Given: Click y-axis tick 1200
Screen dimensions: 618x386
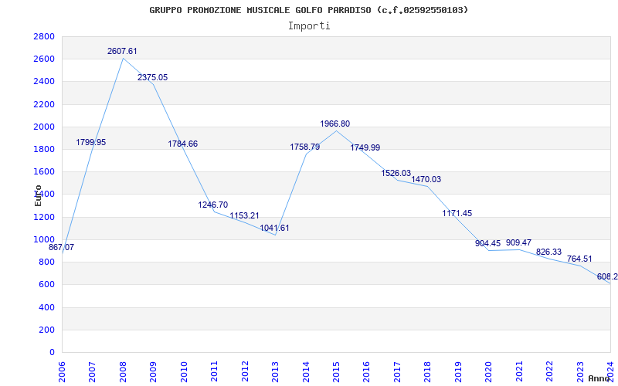Looking at the screenshot, I should point(44,217).
